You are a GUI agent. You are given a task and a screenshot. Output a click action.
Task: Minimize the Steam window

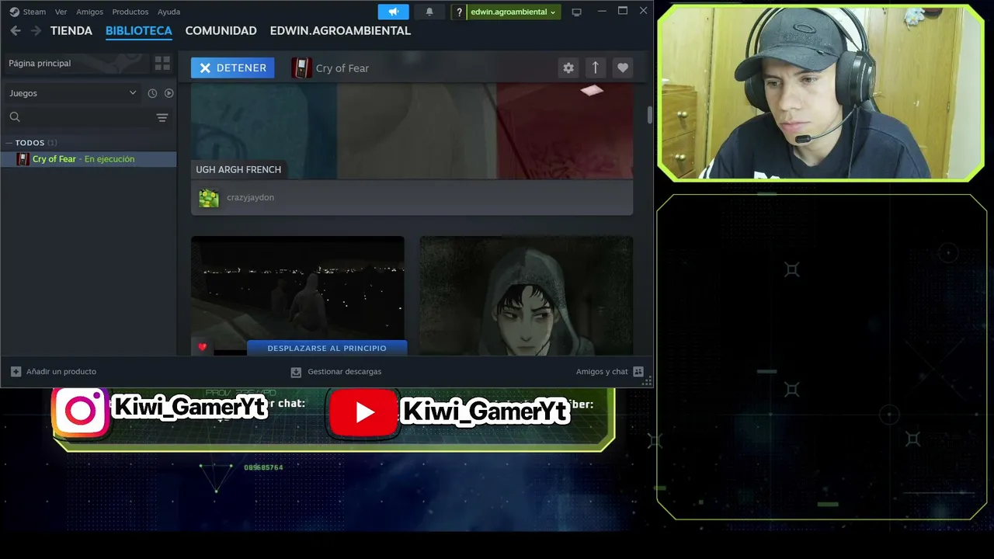tap(602, 11)
